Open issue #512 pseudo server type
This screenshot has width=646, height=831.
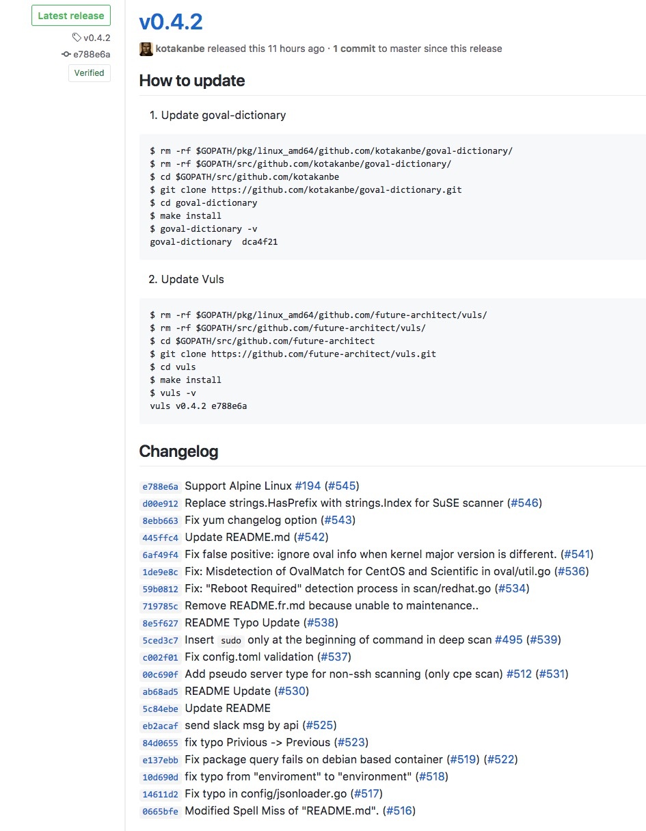point(519,674)
